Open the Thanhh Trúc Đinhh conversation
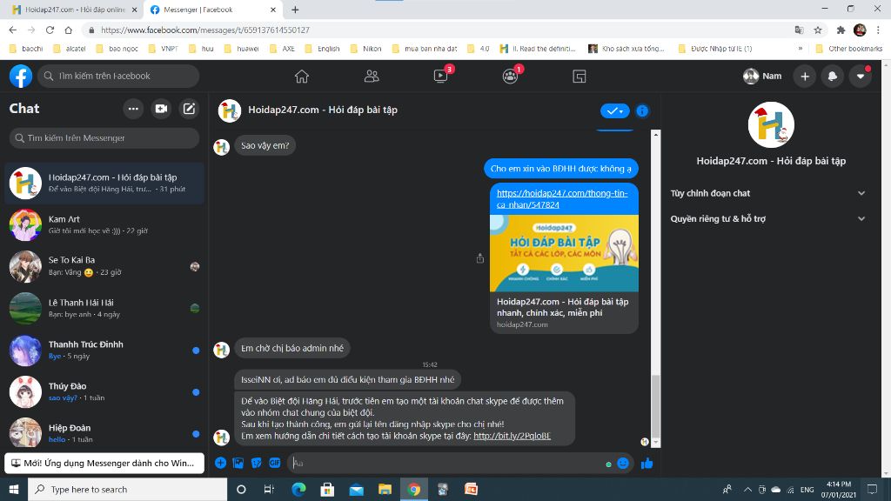Screen dimensions: 891x501 tap(104, 350)
